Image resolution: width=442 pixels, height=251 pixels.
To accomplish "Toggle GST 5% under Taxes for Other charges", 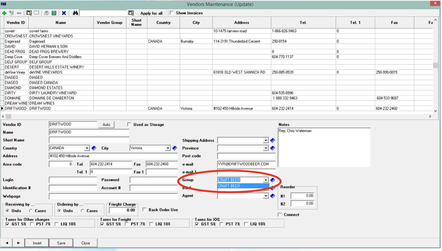I will point(8,224).
